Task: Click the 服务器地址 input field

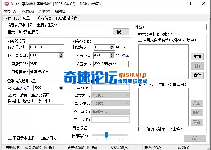Action: tap(47, 47)
